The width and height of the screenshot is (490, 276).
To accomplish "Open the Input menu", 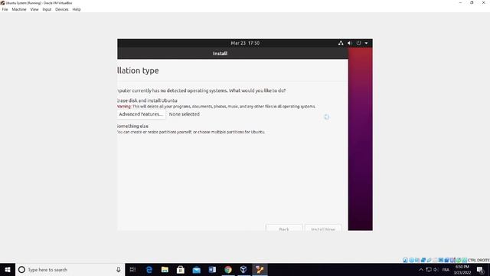I will click(47, 9).
